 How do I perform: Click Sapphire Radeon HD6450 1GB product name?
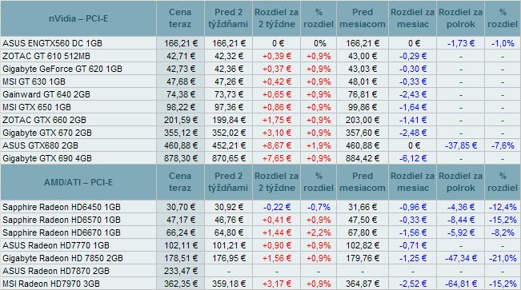point(62,207)
